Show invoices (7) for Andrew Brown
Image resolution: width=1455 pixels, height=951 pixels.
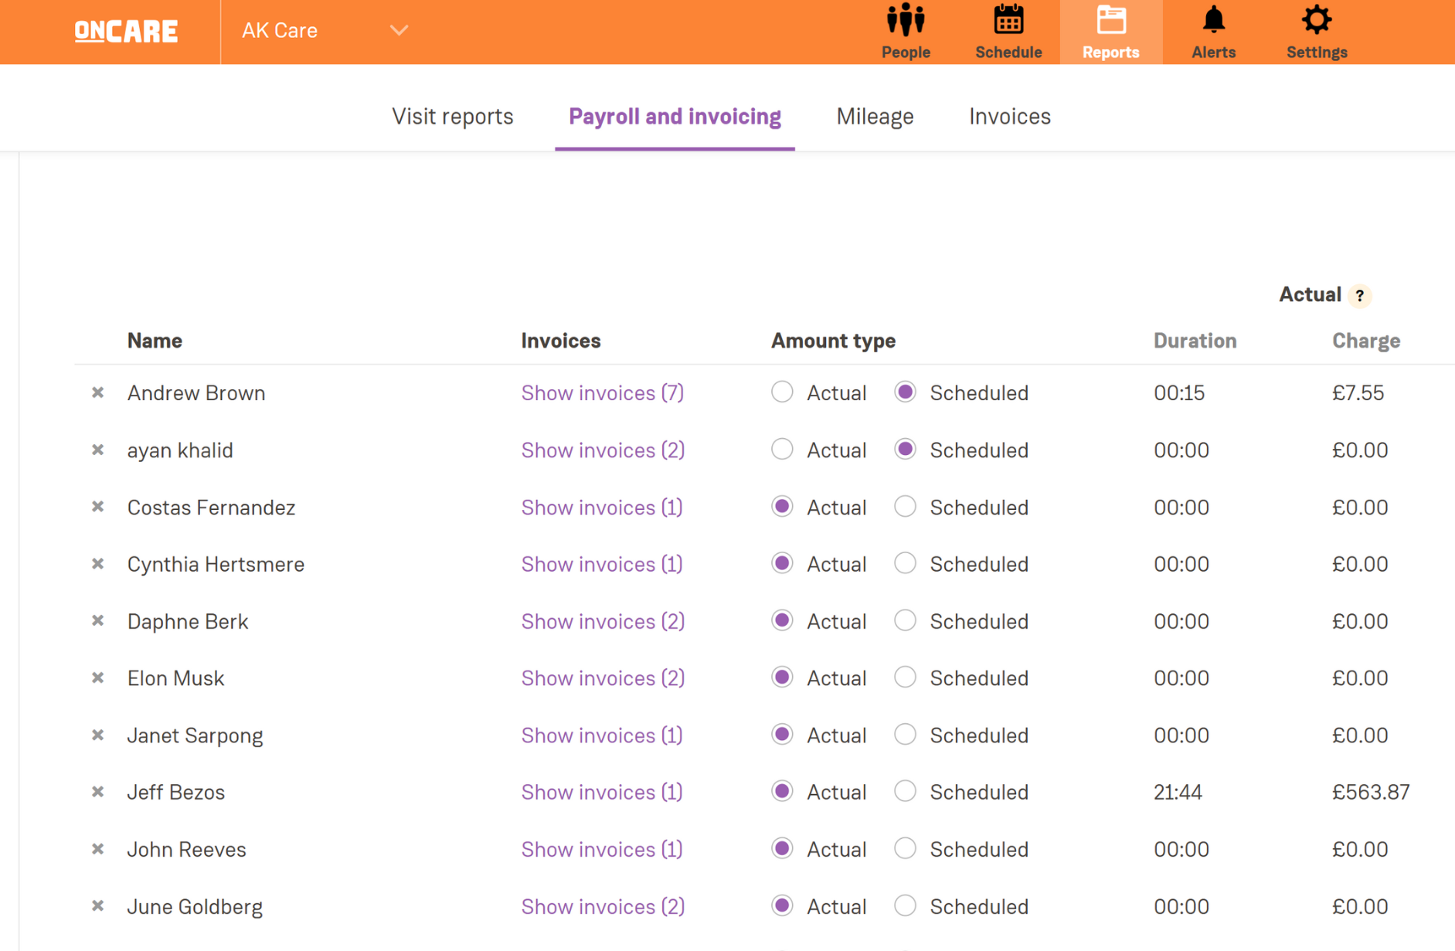(602, 393)
